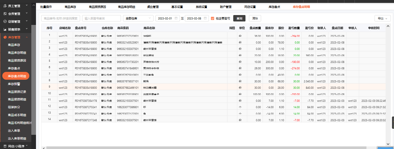
Task: Expand the 网店/小程序 chevron
Action: pyautogui.click(x=27, y=146)
